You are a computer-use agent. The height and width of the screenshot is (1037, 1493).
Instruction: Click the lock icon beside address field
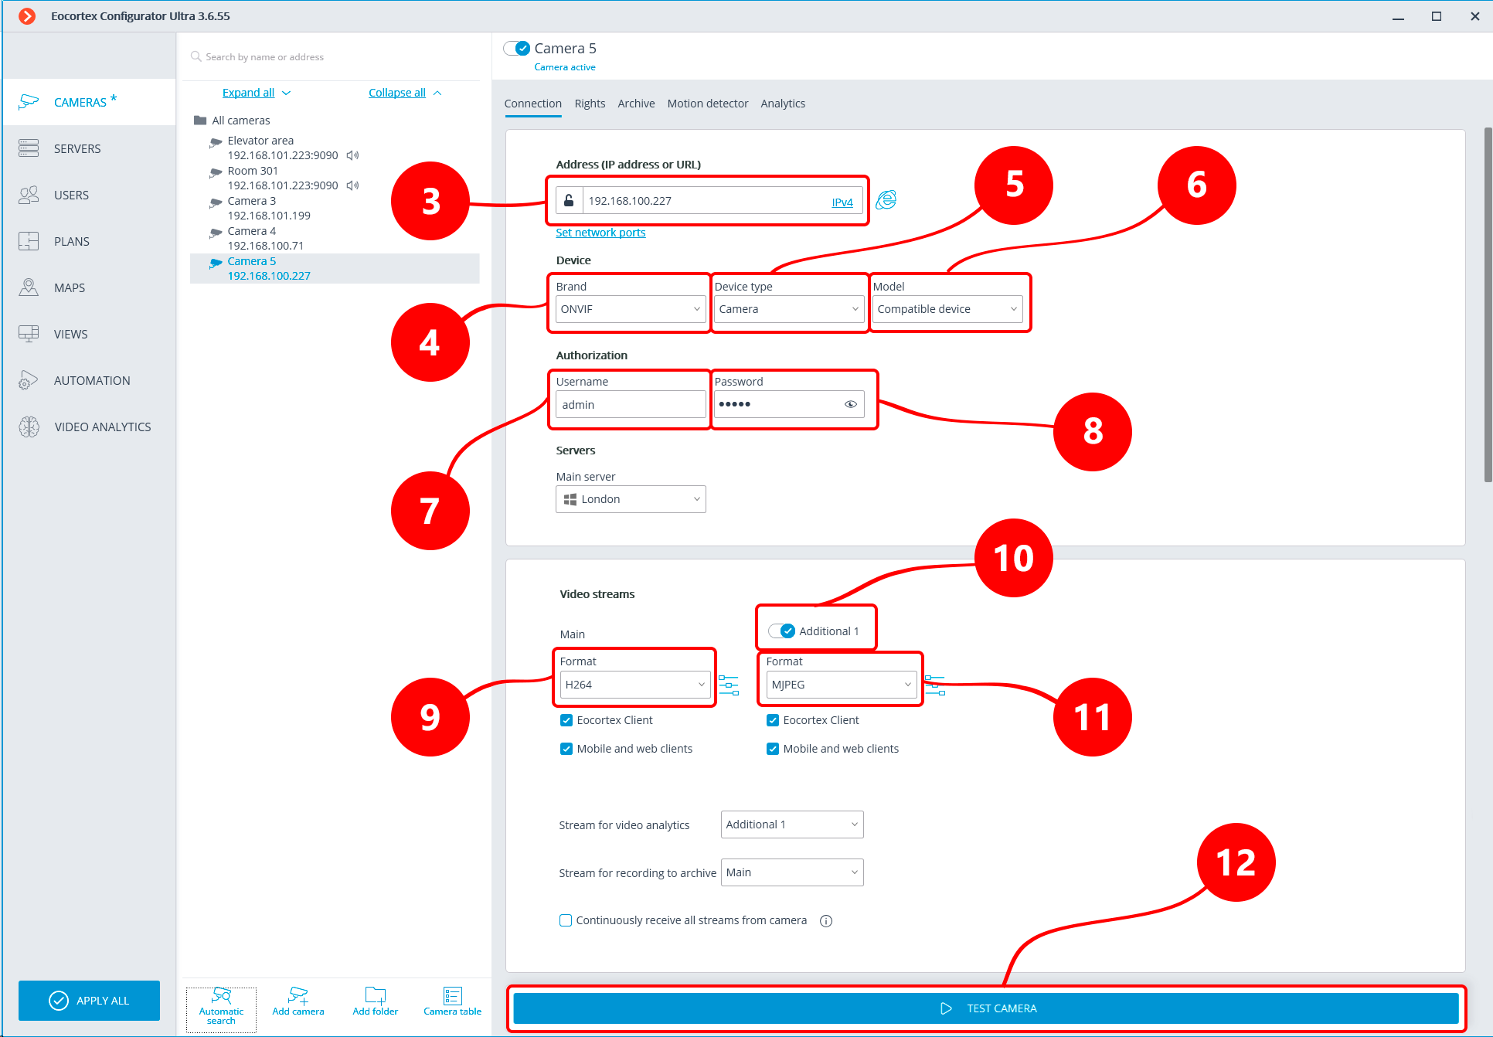(569, 201)
